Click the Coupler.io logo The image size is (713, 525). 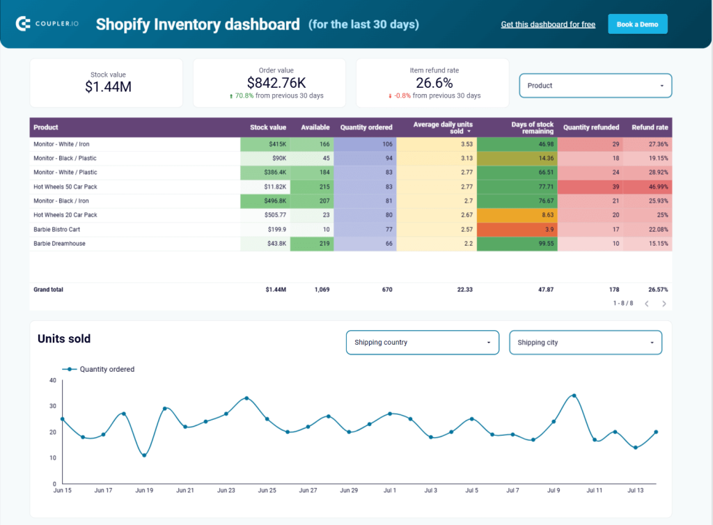click(47, 24)
